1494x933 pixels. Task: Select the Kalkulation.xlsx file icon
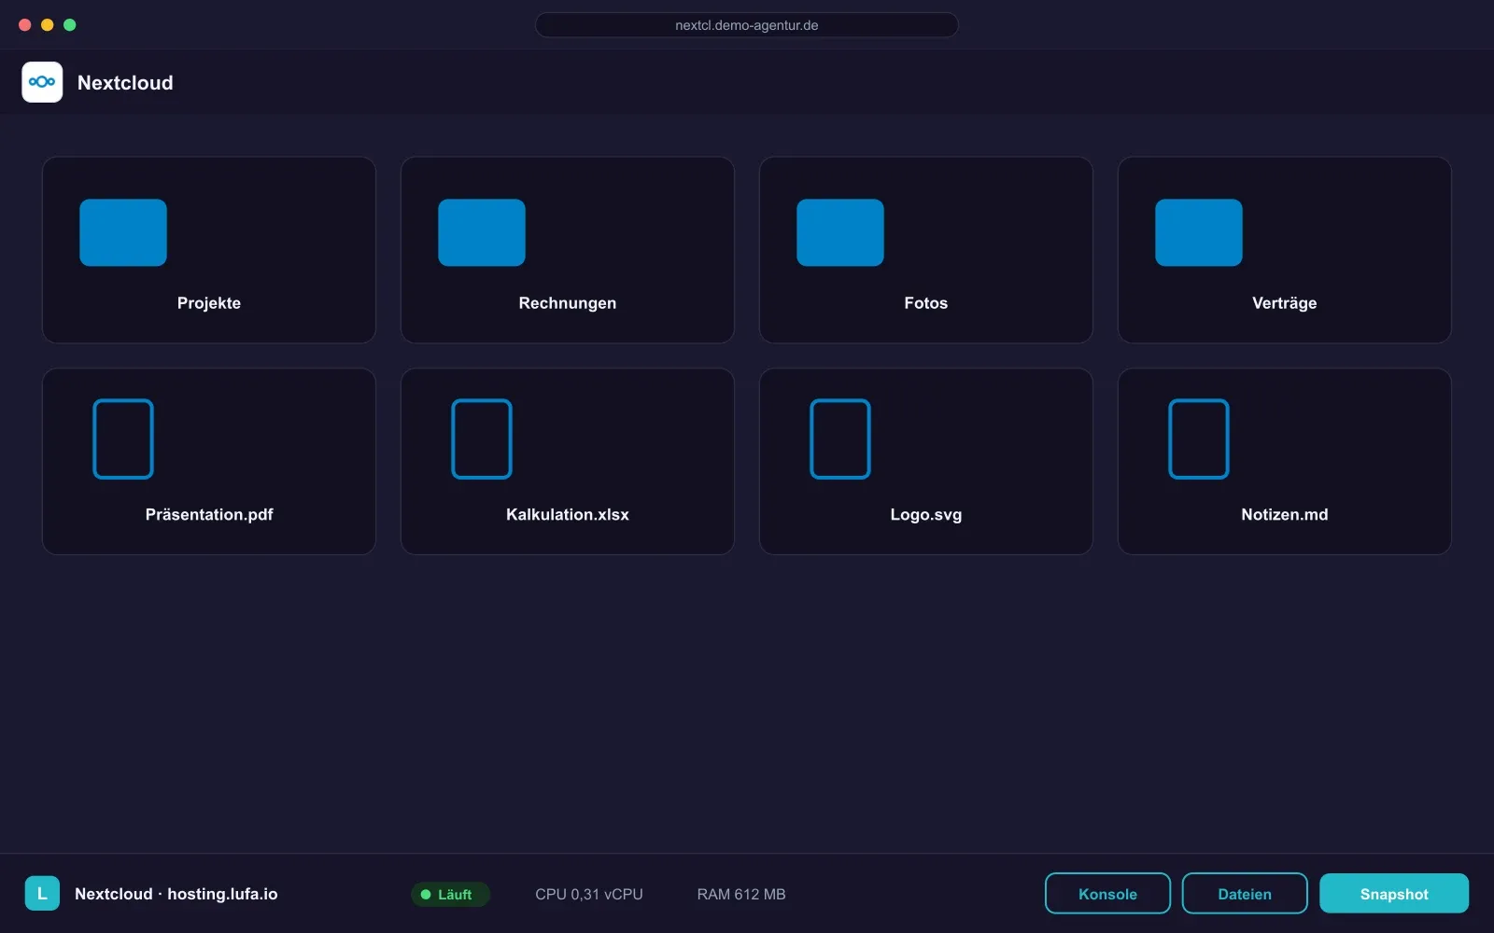(482, 439)
